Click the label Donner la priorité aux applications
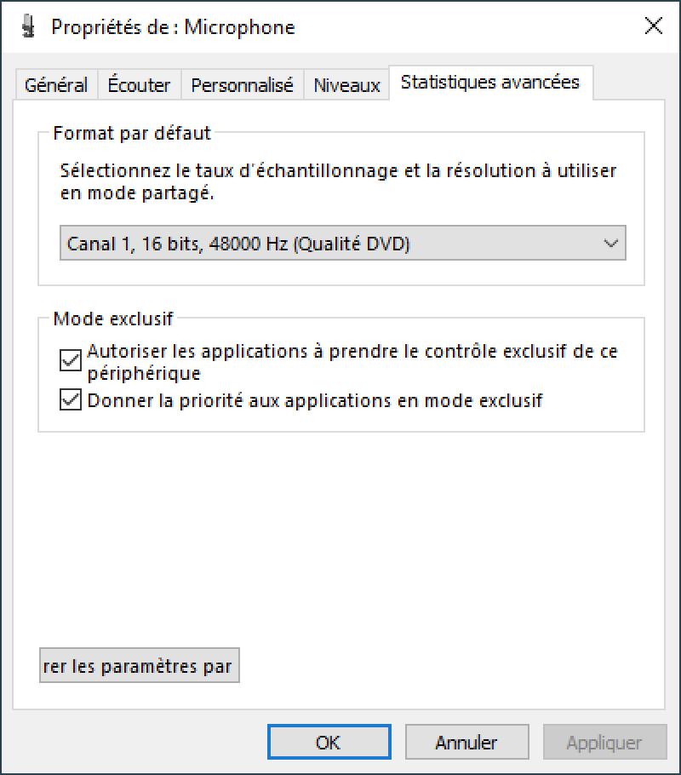The width and height of the screenshot is (681, 775). [239, 400]
